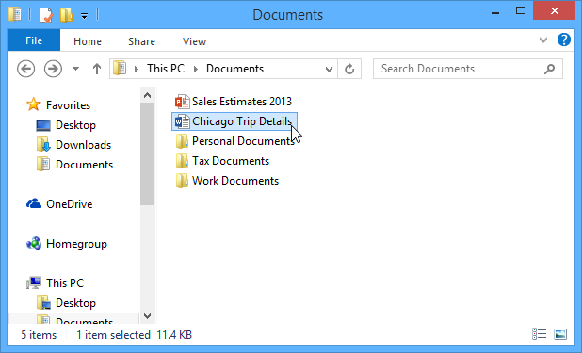582x353 pixels.
Task: Go forward with the Forward arrow button
Action: [x=53, y=69]
